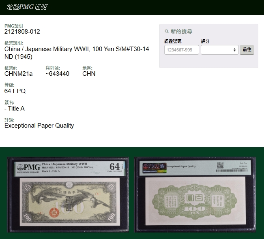The width and height of the screenshot is (264, 239).
Task: Click the magnifier icon beside 新的搜尋
Action: click(167, 32)
